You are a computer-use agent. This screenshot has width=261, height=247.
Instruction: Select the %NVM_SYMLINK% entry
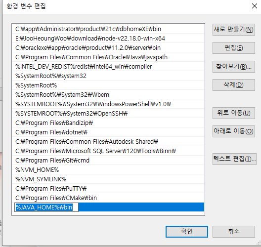(x=108, y=179)
